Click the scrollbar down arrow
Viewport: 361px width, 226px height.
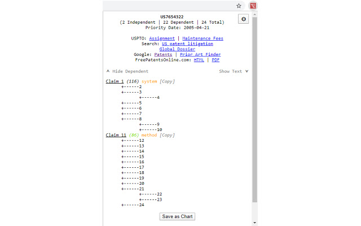[x=254, y=223]
